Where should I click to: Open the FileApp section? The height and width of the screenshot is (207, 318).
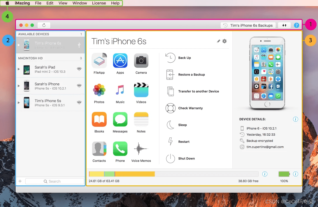[99, 61]
